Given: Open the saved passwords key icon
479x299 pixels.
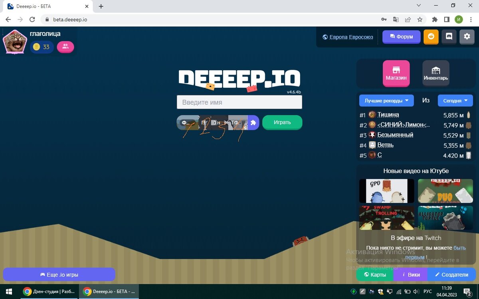Looking at the screenshot, I should [x=384, y=19].
